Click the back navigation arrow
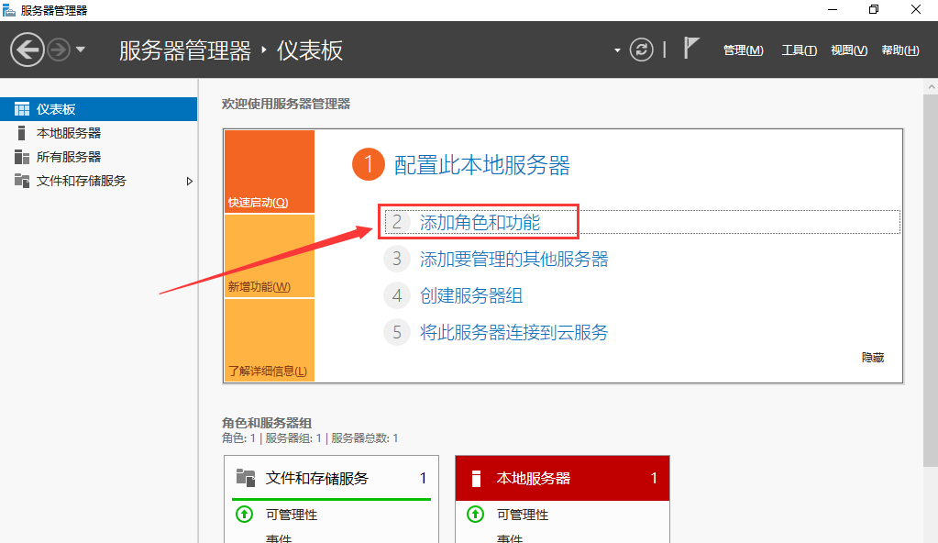938x543 pixels. (27, 50)
